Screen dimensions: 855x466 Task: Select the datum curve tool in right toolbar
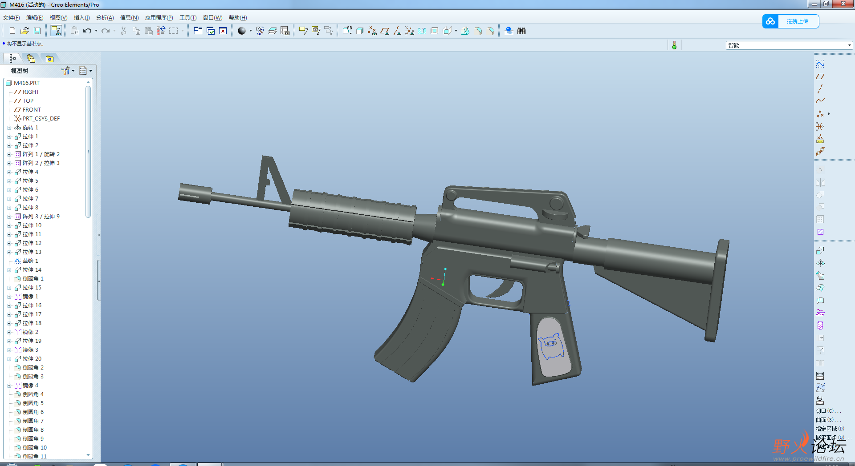(x=820, y=101)
